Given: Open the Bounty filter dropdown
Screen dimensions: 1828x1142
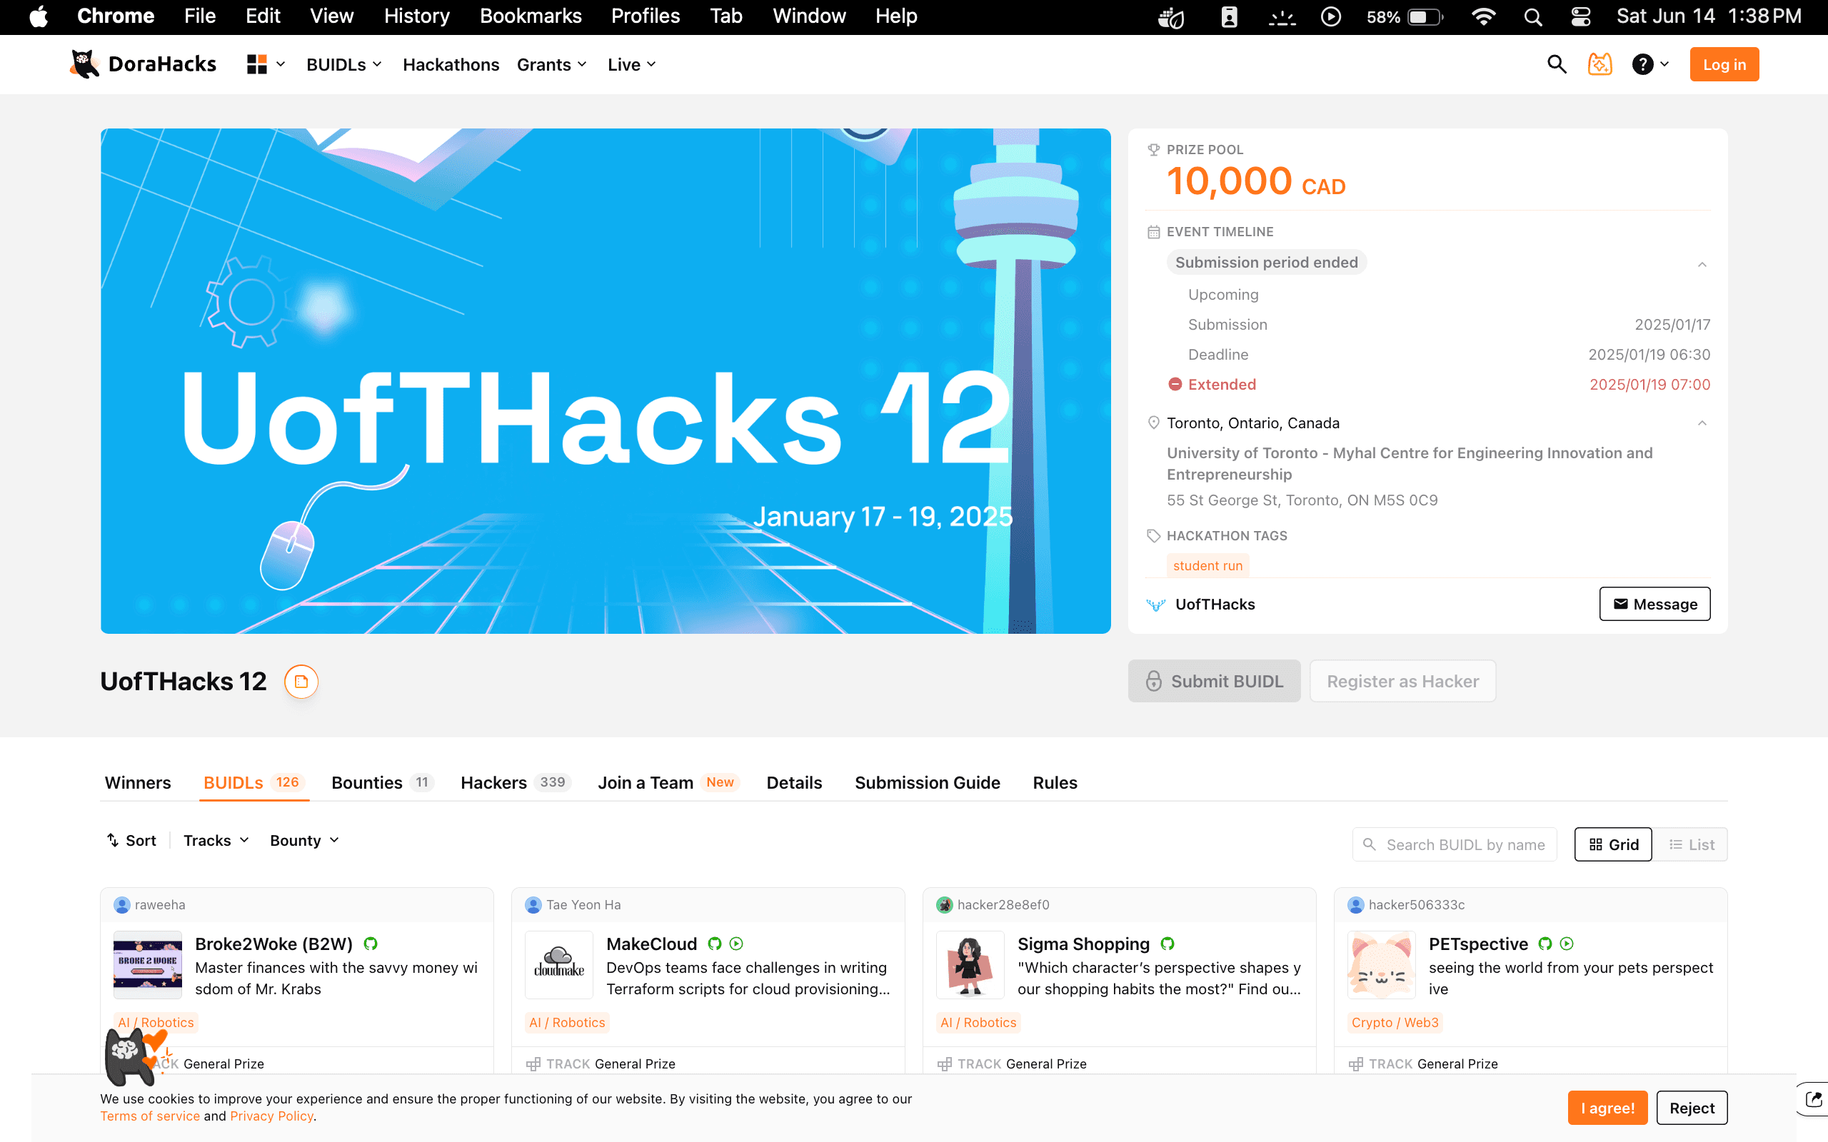Looking at the screenshot, I should [304, 841].
